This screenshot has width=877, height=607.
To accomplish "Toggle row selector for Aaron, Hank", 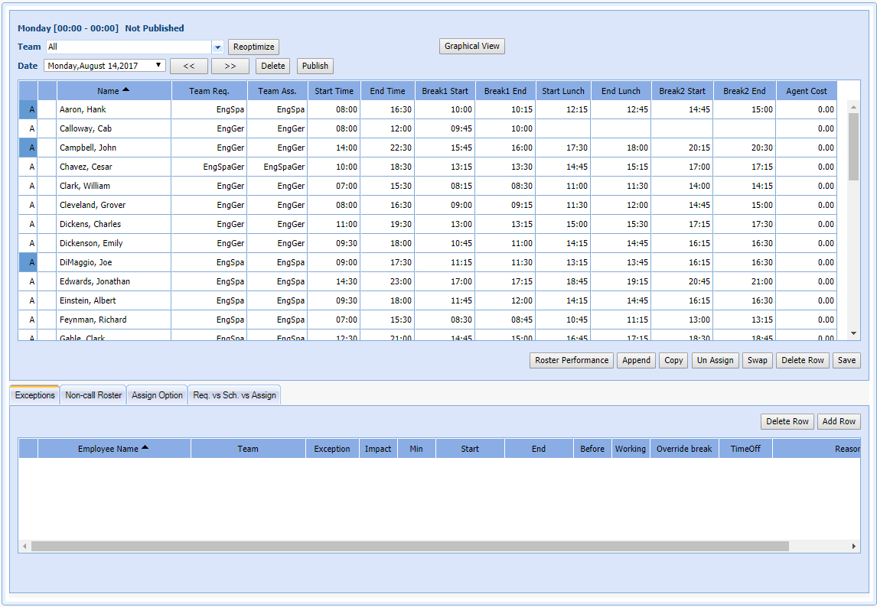I will (28, 109).
